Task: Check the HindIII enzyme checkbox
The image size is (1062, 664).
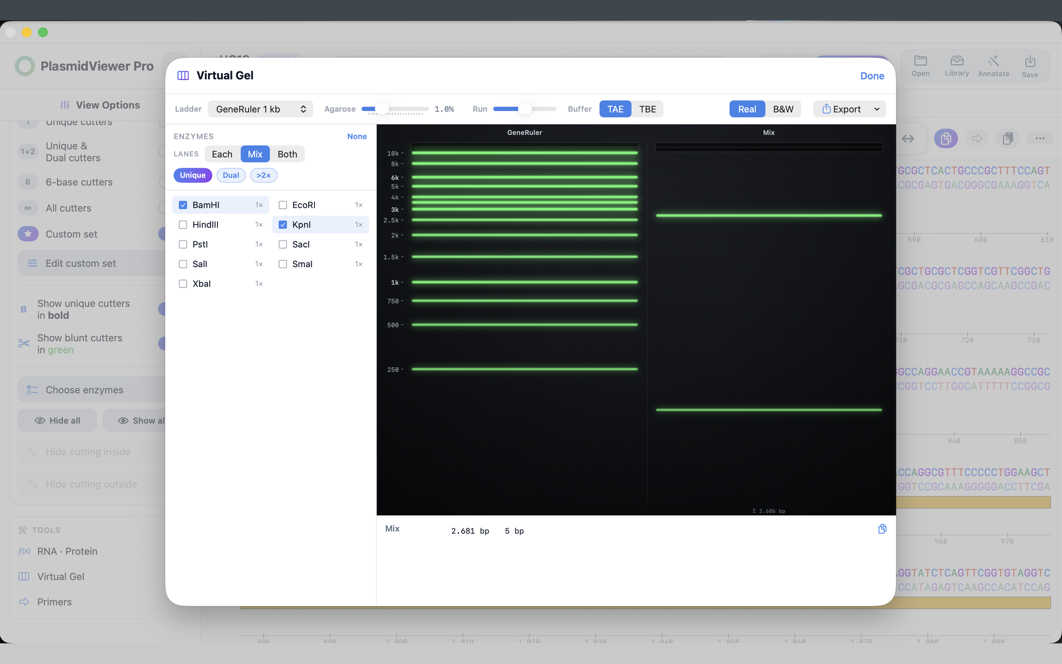Action: point(183,225)
